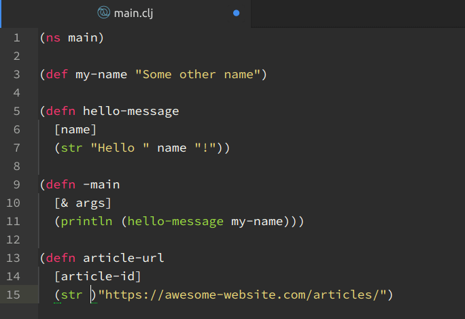
Task: Click the Clojure file icon on main.clj tab
Action: [x=103, y=12]
